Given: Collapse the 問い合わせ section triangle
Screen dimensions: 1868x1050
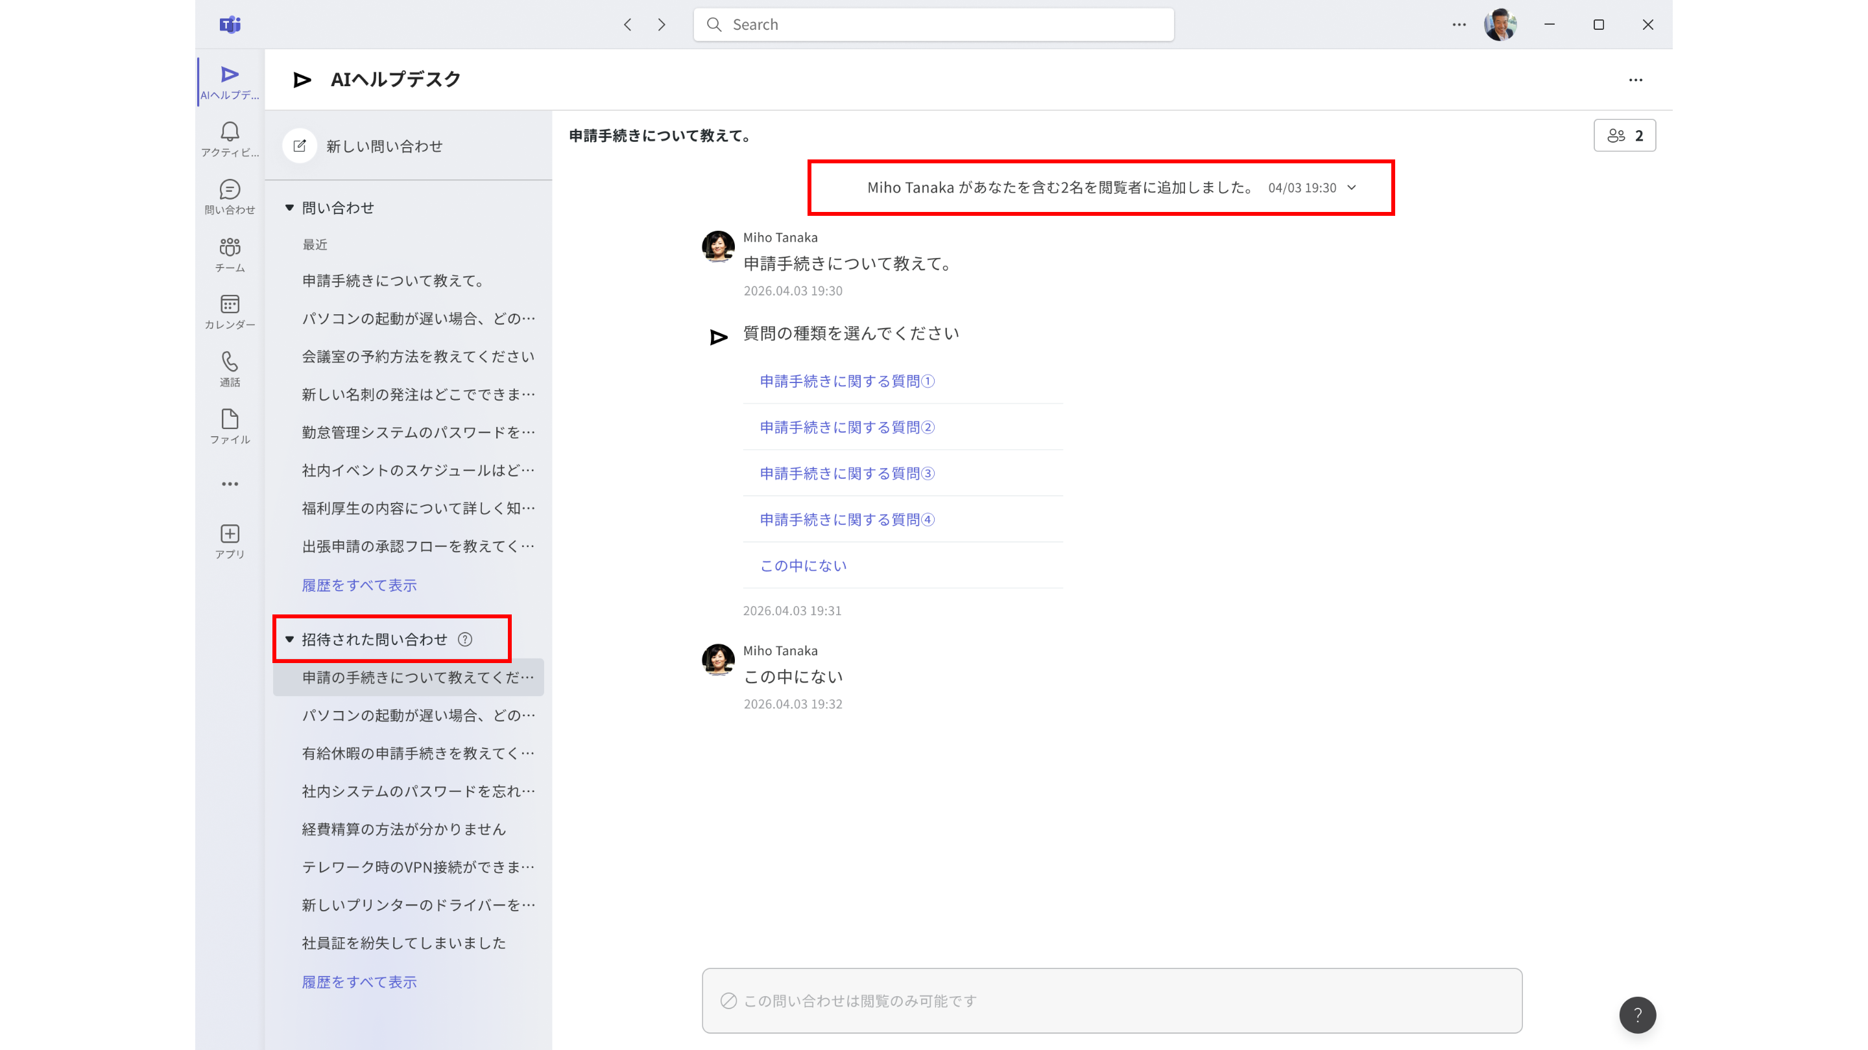Looking at the screenshot, I should click(289, 208).
